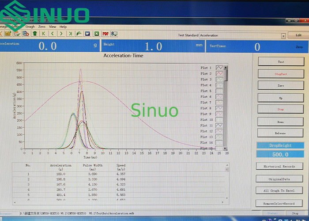Export data with the Excel icon

coord(96,34)
